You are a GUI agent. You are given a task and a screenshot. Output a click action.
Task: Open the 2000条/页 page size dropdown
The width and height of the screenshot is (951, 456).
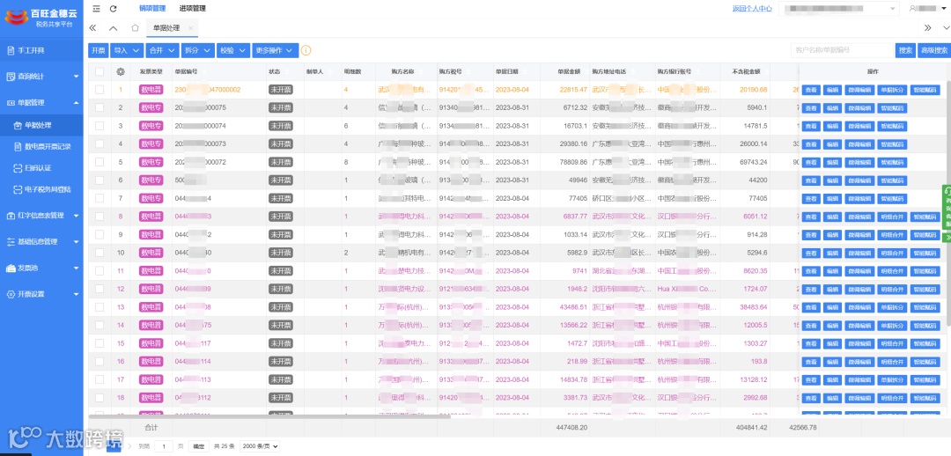tap(260, 445)
